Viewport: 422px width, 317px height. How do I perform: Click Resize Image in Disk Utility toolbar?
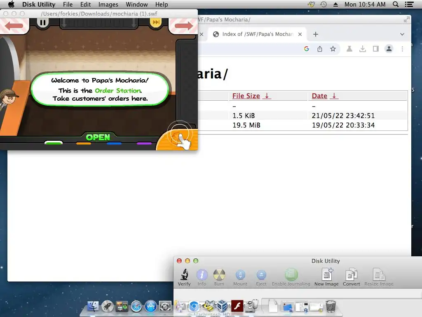pyautogui.click(x=379, y=277)
